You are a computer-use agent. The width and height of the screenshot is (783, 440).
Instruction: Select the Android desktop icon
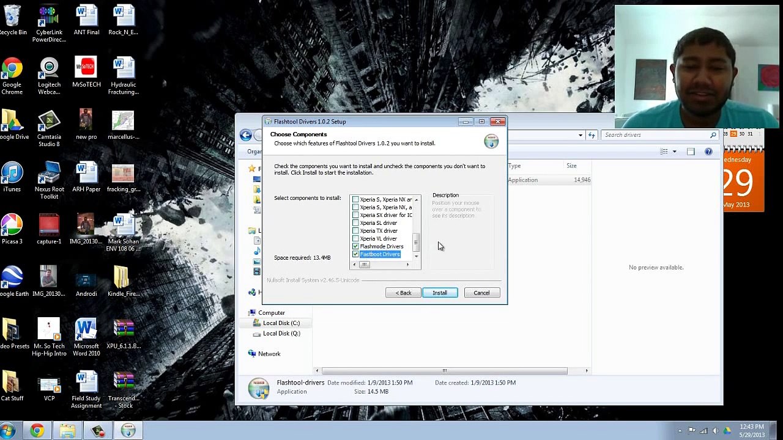86,282
